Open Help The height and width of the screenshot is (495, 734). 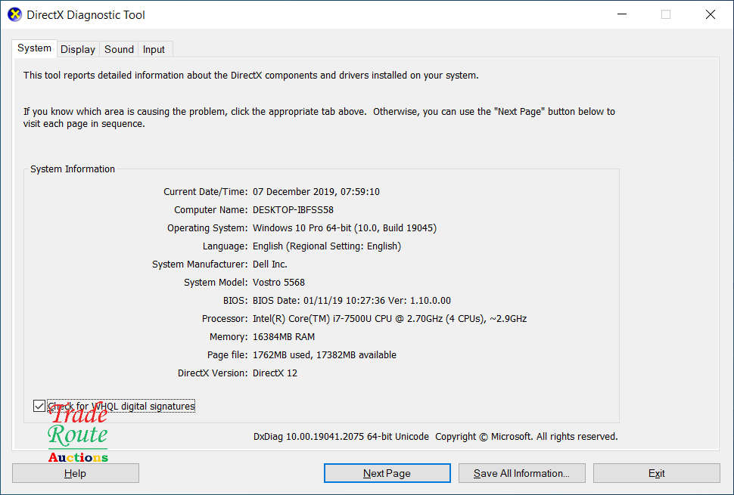pyautogui.click(x=75, y=473)
